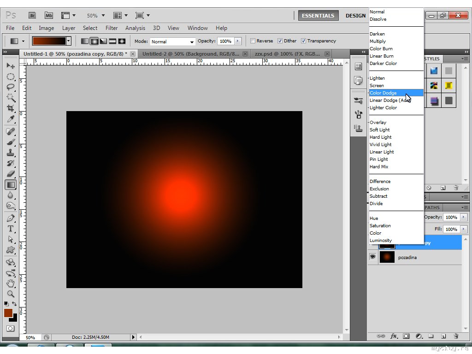
Task: Choose the Lasso tool
Action: 10,87
